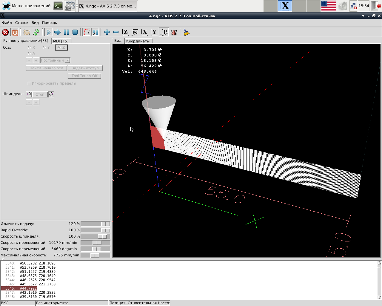This screenshot has width=382, height=306.
Task: Open the Постоянный jog increment dropdown
Action: [68, 60]
